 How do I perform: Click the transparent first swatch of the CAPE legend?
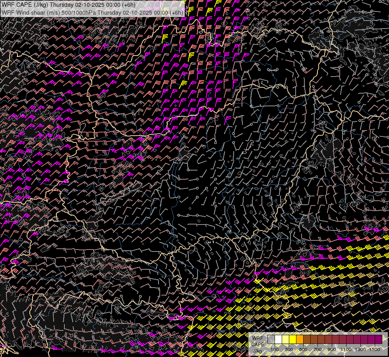click(x=271, y=340)
